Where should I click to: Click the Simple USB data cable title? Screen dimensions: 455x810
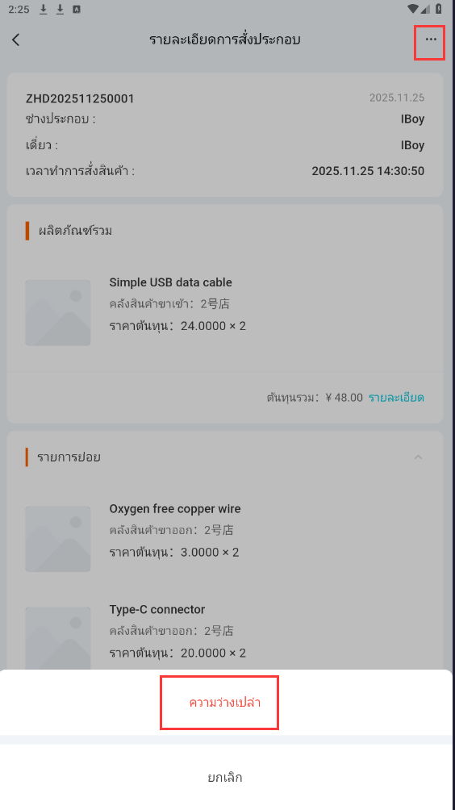coord(170,282)
